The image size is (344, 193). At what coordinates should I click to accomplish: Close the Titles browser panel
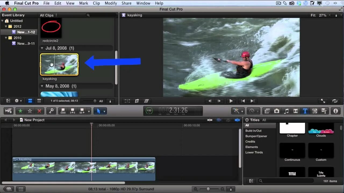coord(247,120)
